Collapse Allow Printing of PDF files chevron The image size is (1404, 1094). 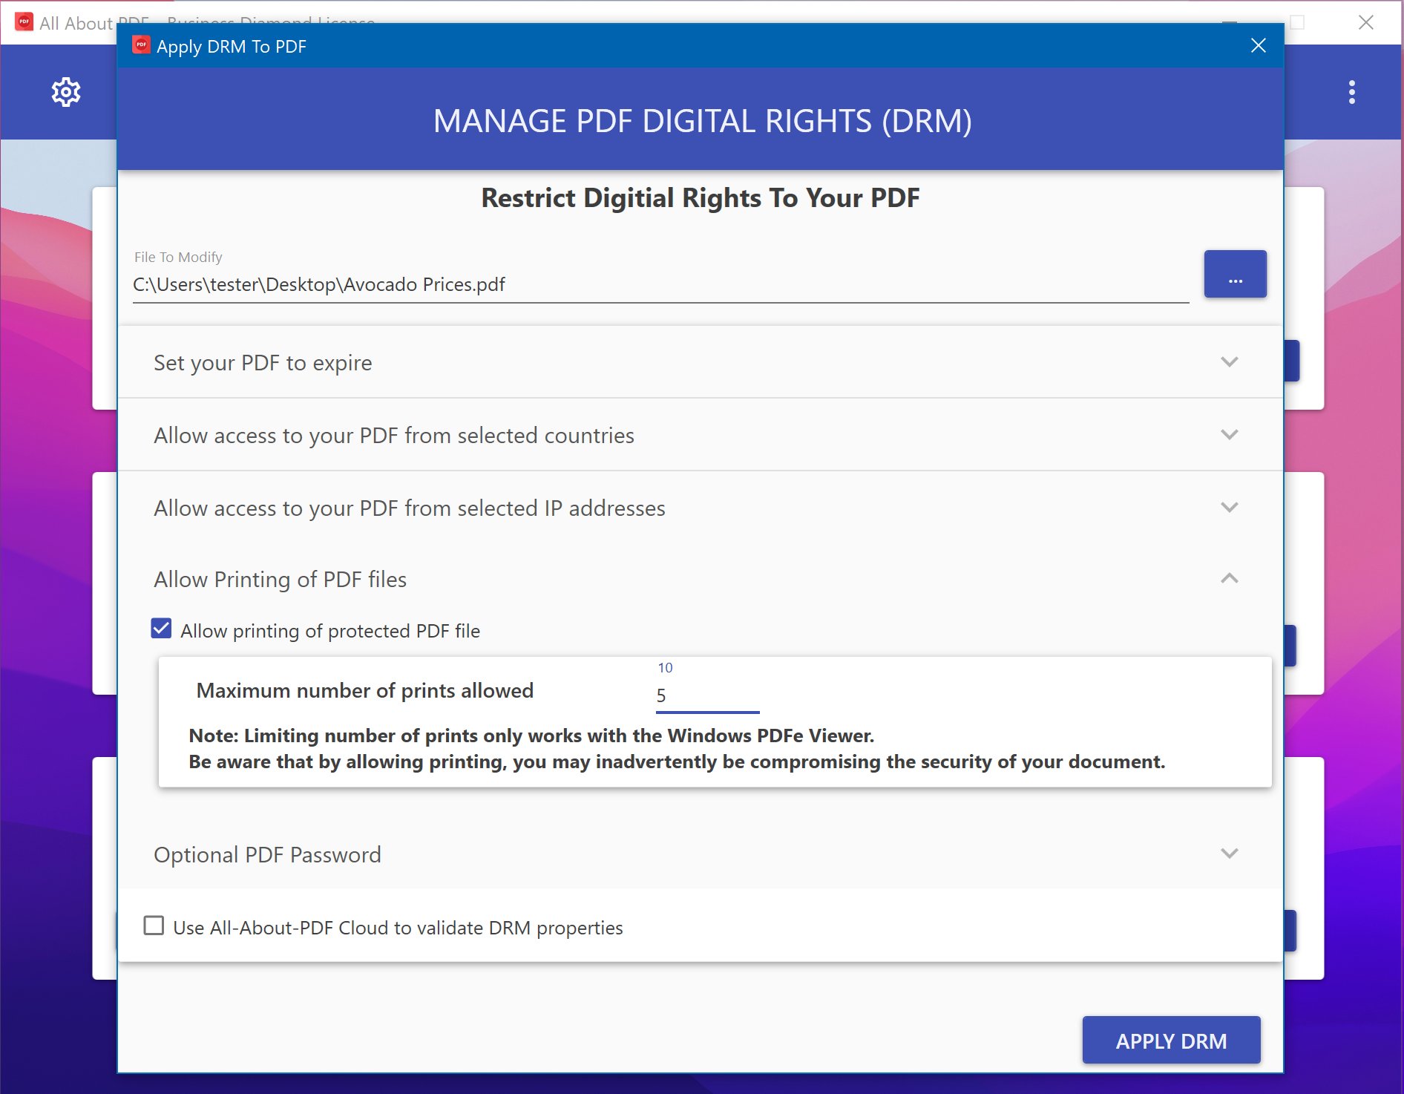click(x=1229, y=579)
